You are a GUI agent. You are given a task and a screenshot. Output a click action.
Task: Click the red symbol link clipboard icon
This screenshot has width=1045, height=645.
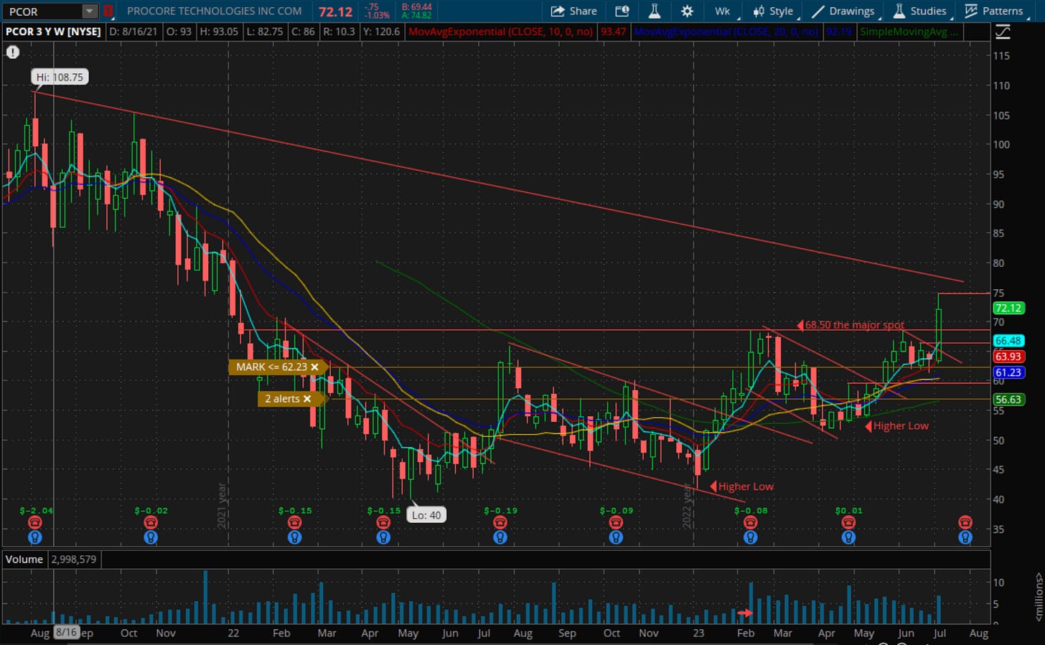[x=108, y=11]
